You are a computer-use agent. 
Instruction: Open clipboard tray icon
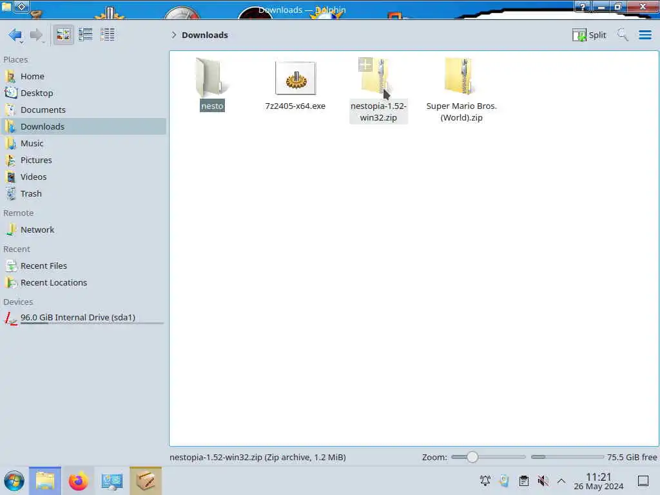coord(523,481)
